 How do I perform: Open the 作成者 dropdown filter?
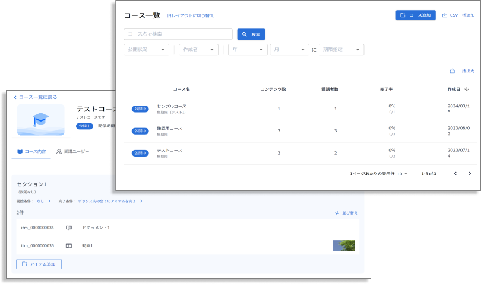[198, 50]
